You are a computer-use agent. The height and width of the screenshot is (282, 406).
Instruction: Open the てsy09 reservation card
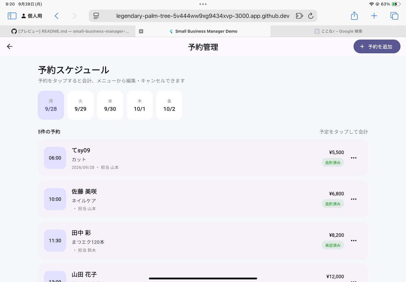pyautogui.click(x=203, y=158)
